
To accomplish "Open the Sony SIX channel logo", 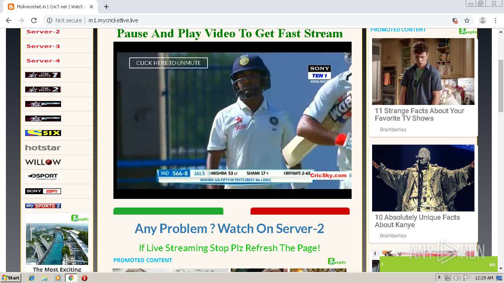I will pos(43,133).
